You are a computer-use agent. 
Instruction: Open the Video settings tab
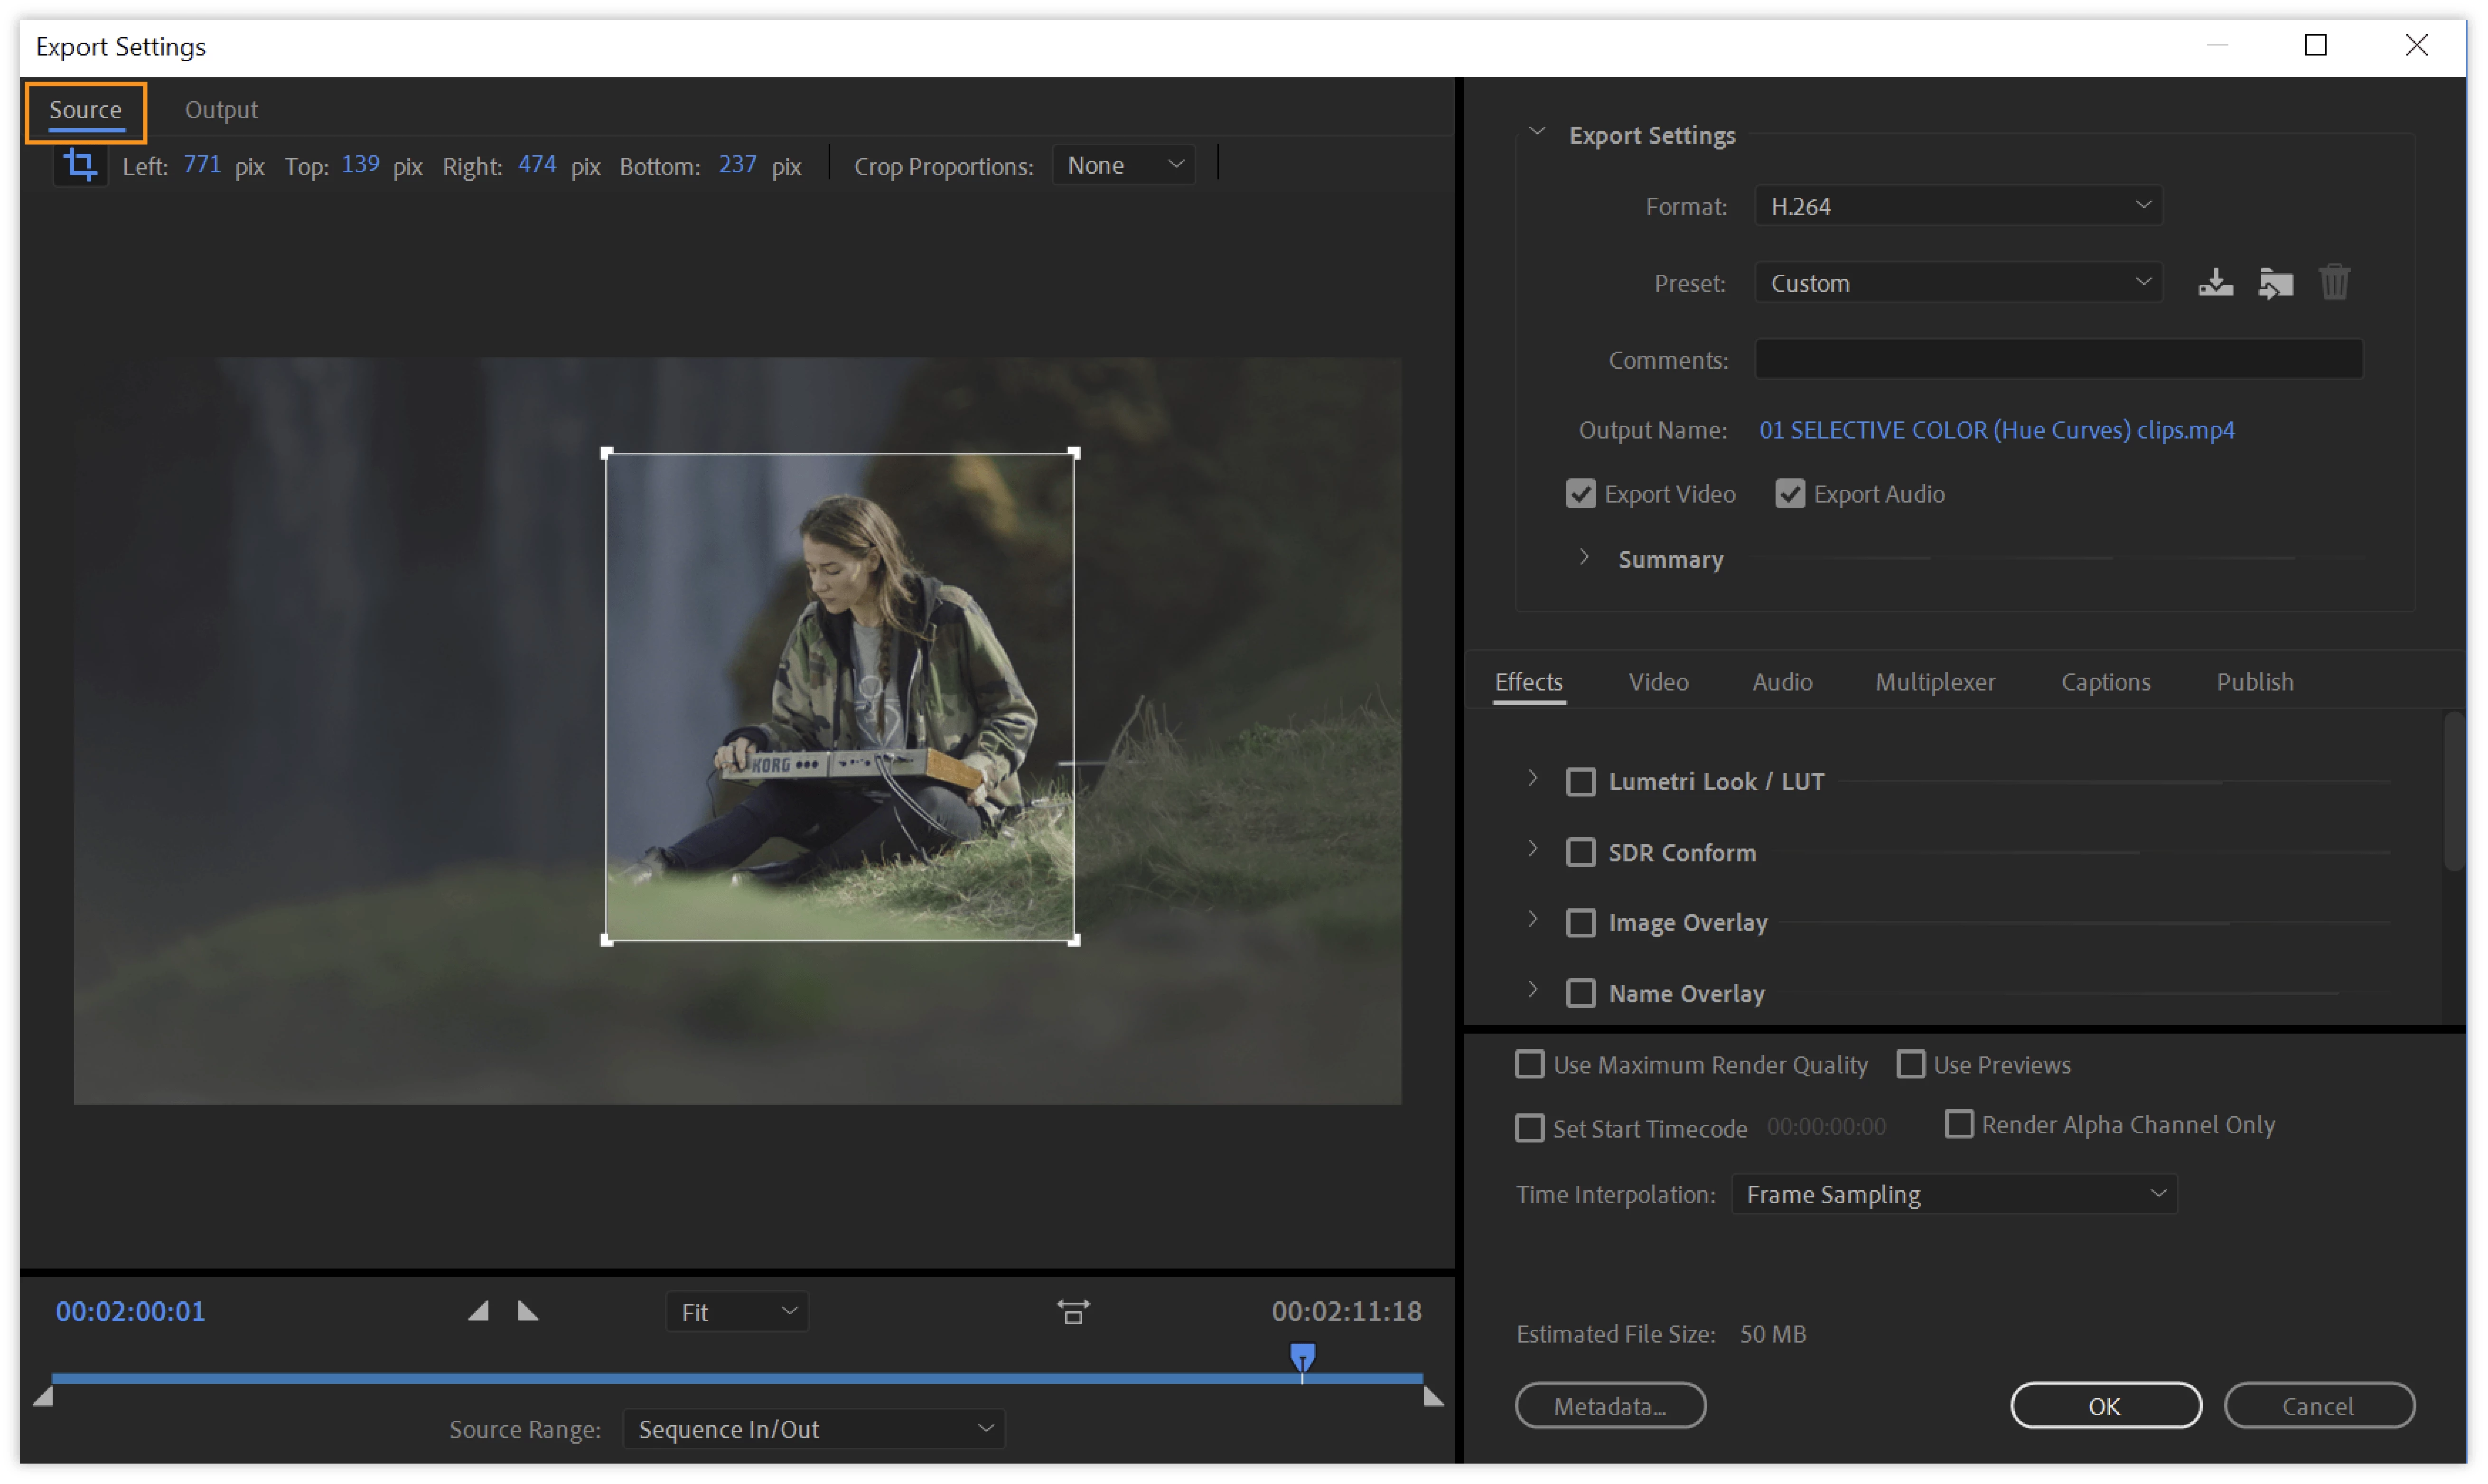click(1658, 682)
